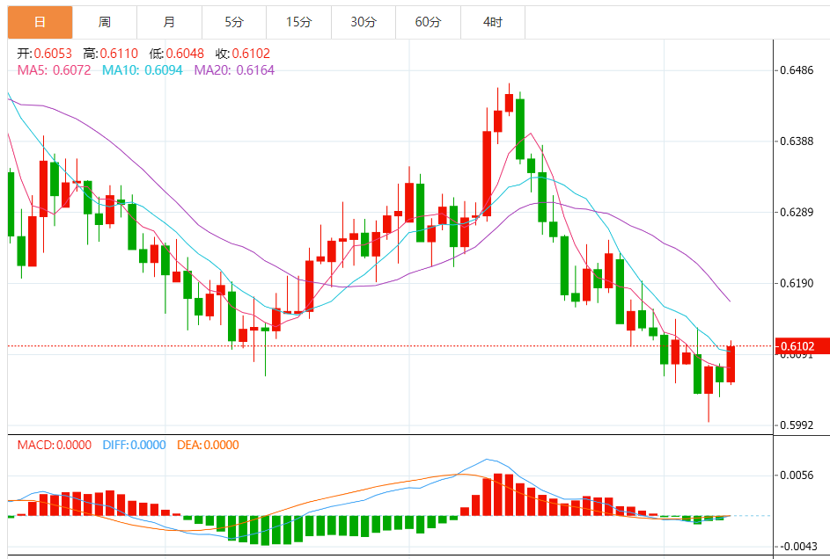Click the DEA:0.0000 label
830x559 pixels.
point(208,445)
